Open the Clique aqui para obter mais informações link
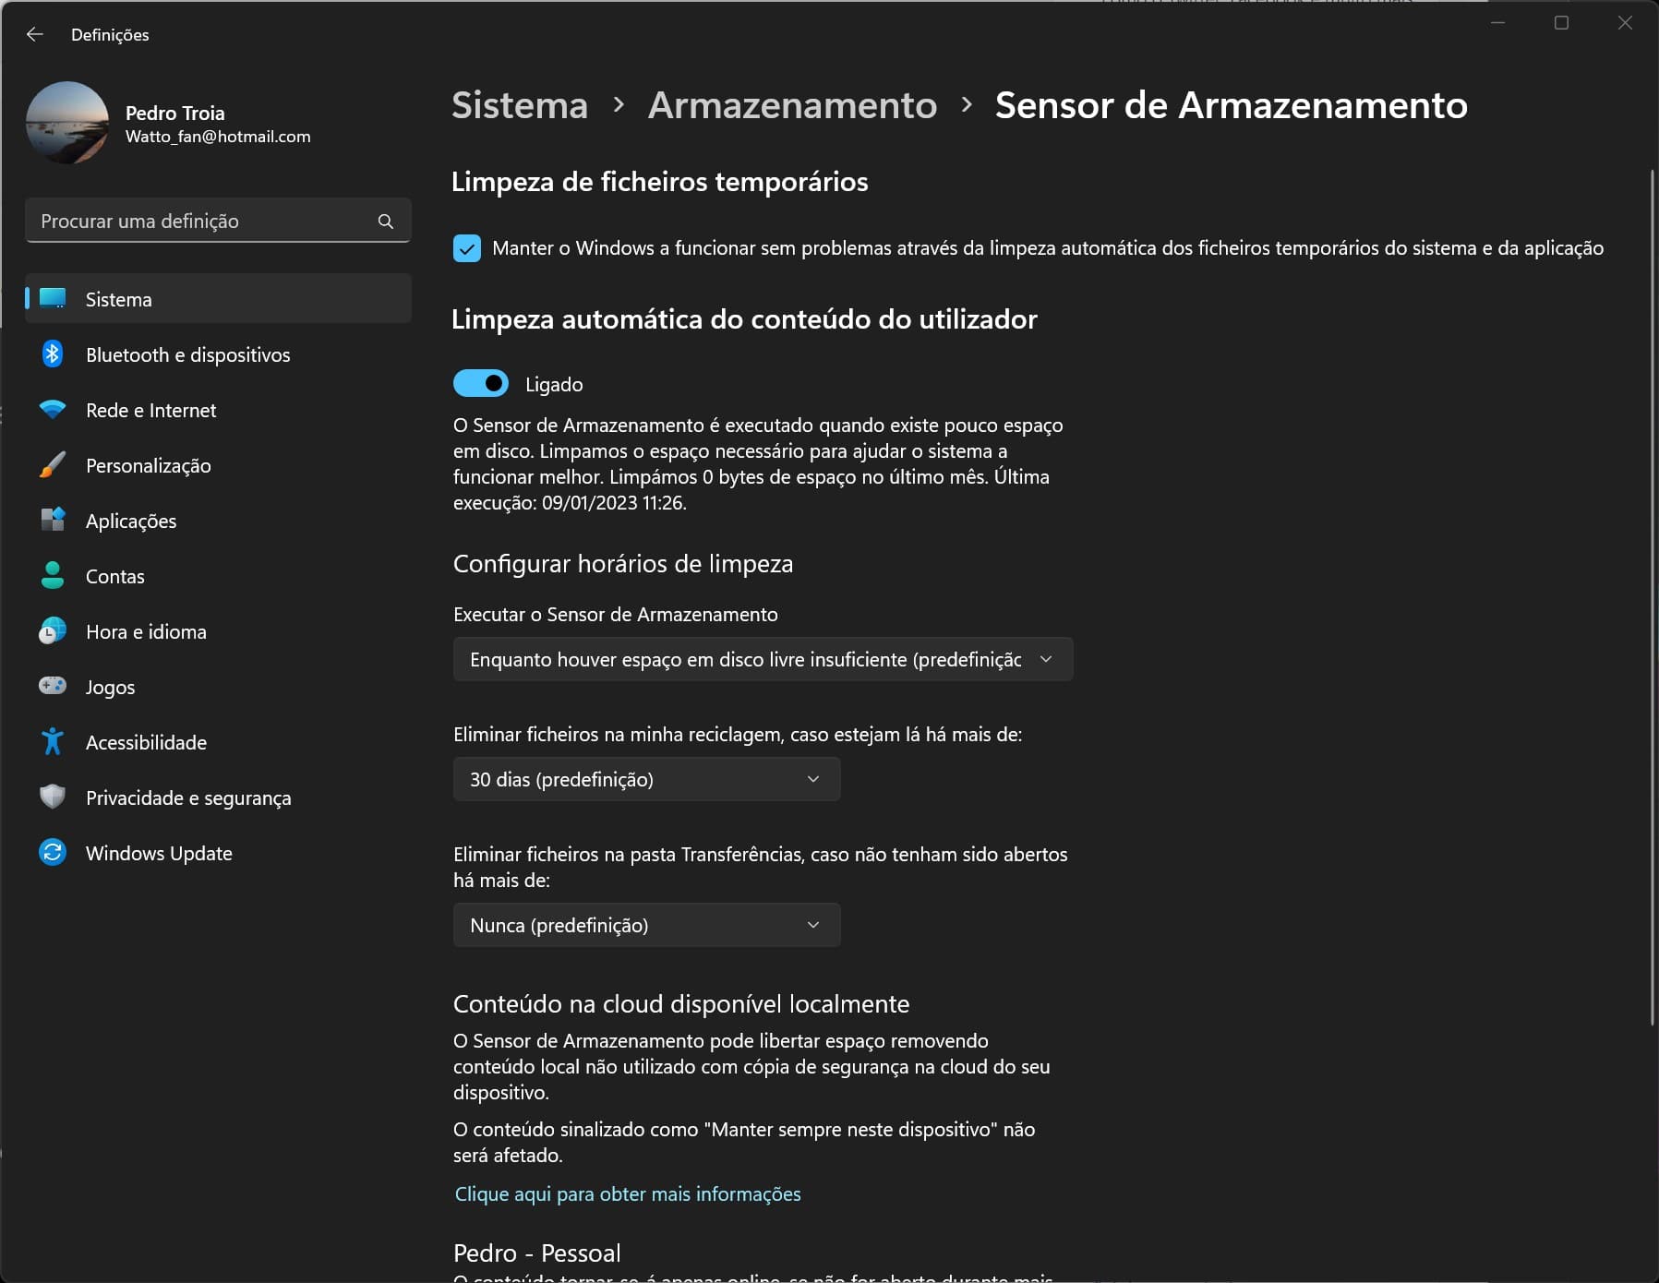 628,1193
